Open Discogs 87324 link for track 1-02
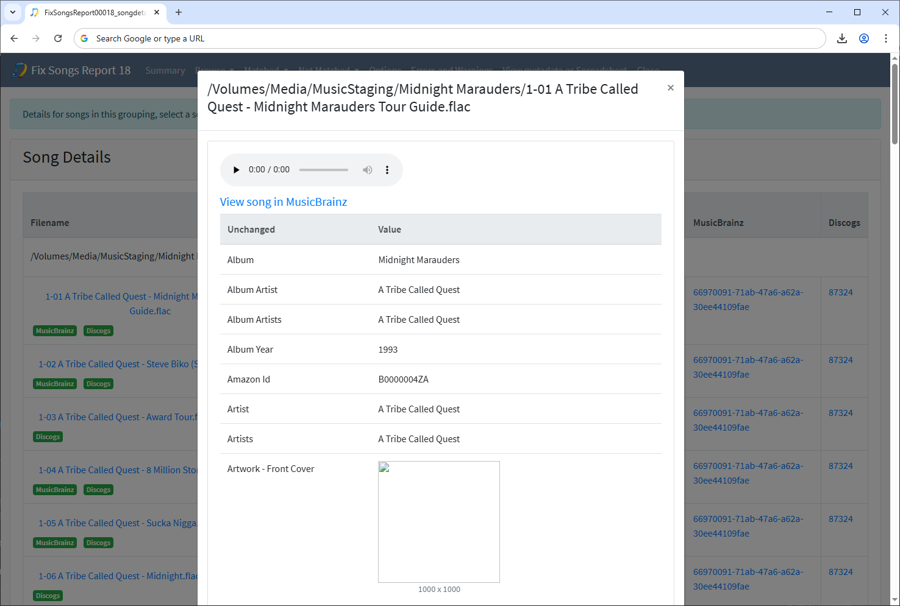The image size is (900, 606). click(840, 360)
